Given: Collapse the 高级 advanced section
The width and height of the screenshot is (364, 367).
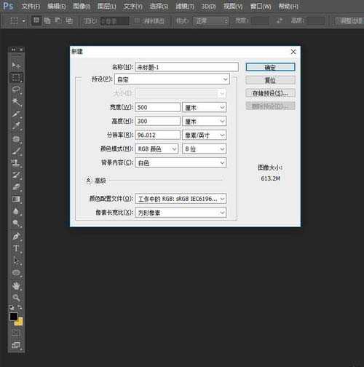Looking at the screenshot, I should pyautogui.click(x=89, y=181).
